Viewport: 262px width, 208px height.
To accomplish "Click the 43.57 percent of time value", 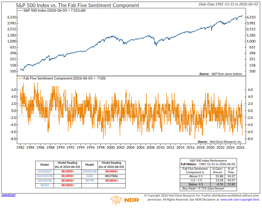I will click(231, 180).
